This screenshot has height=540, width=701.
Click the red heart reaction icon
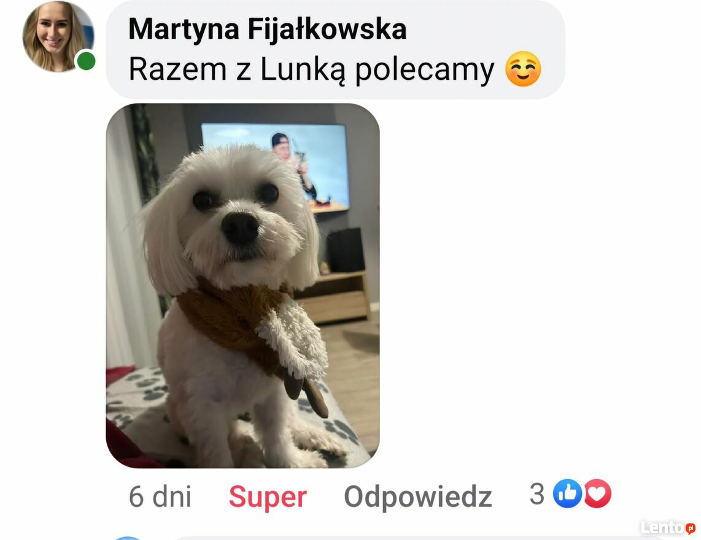click(x=597, y=493)
